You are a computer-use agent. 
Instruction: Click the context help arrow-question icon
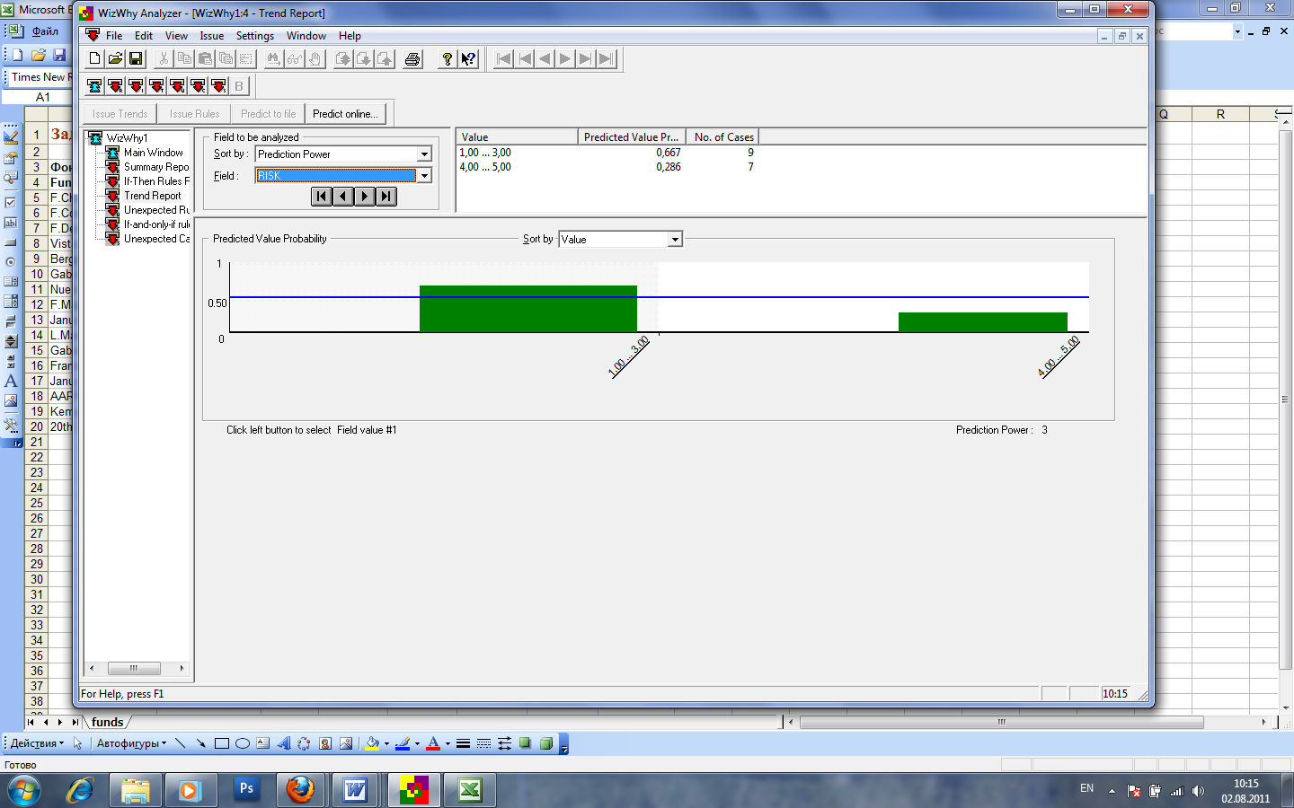tap(468, 59)
